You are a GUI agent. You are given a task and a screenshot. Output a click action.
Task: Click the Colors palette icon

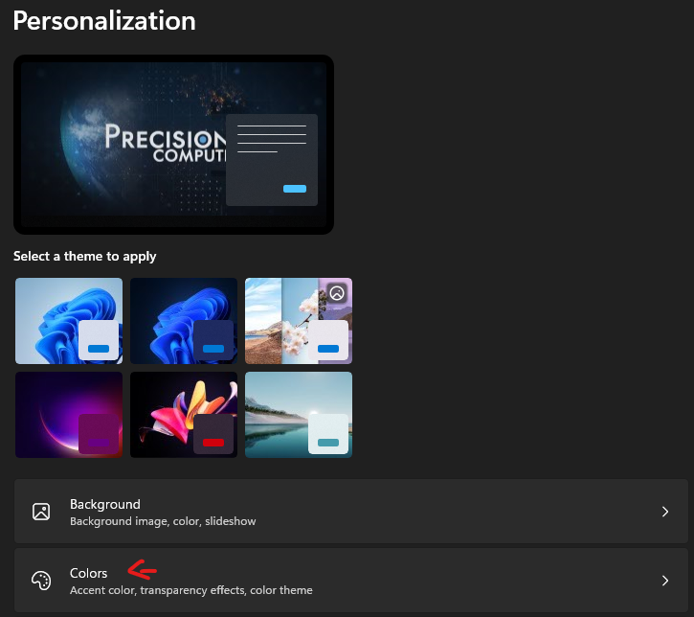(x=41, y=581)
